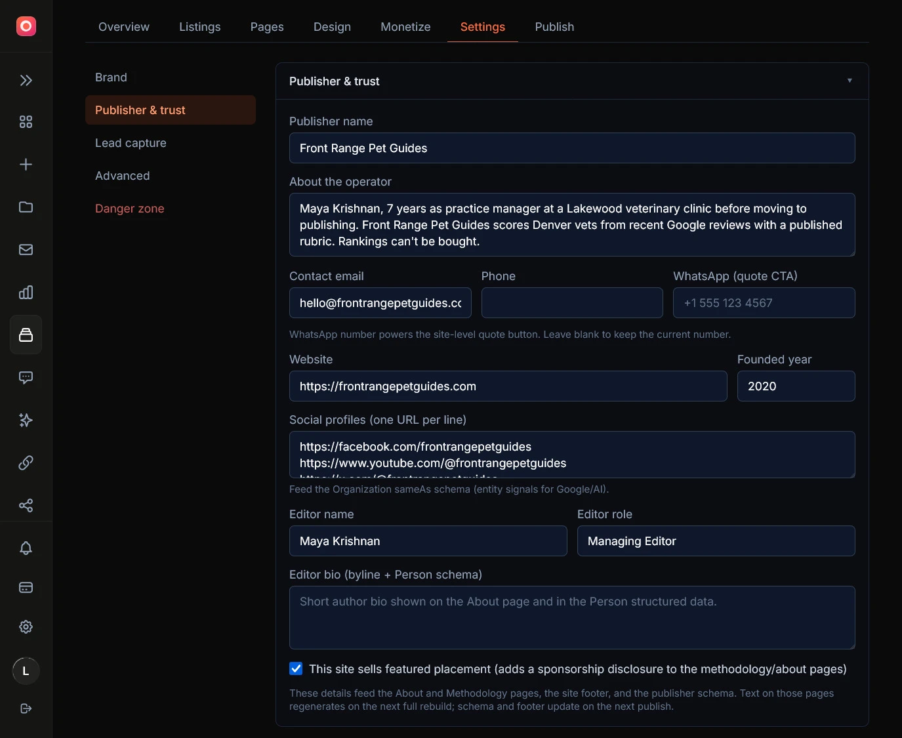
Task: Click the empty Phone field
Action: click(x=572, y=303)
